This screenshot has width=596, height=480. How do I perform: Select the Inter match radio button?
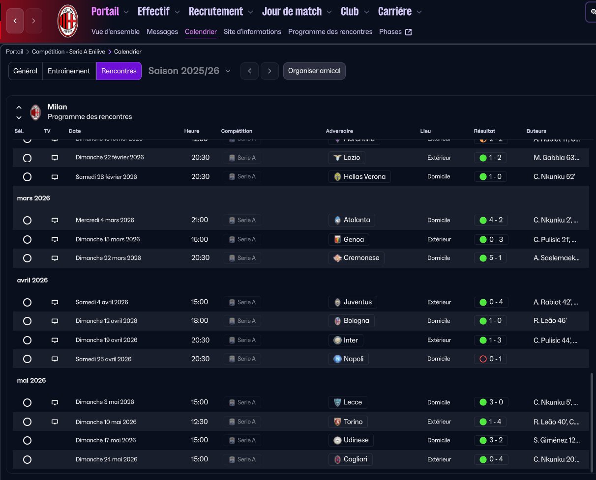pos(27,340)
